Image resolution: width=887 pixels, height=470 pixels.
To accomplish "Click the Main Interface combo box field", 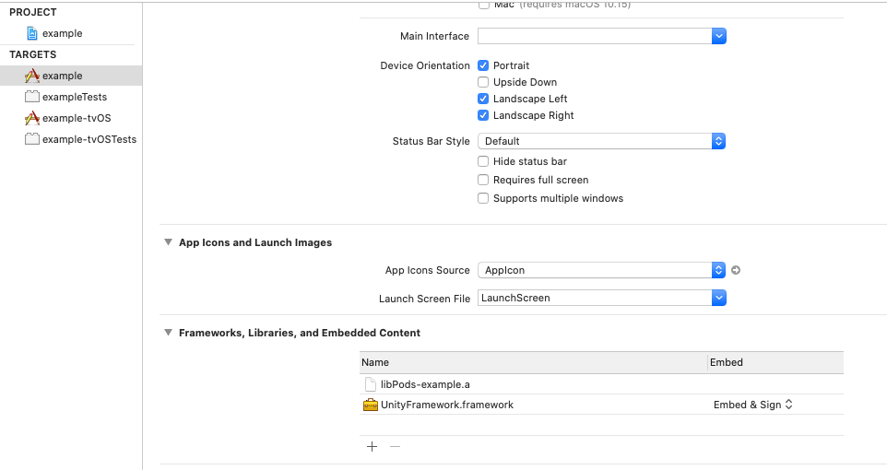I will (594, 36).
